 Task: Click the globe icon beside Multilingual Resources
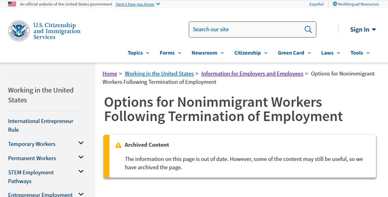pos(335,4)
